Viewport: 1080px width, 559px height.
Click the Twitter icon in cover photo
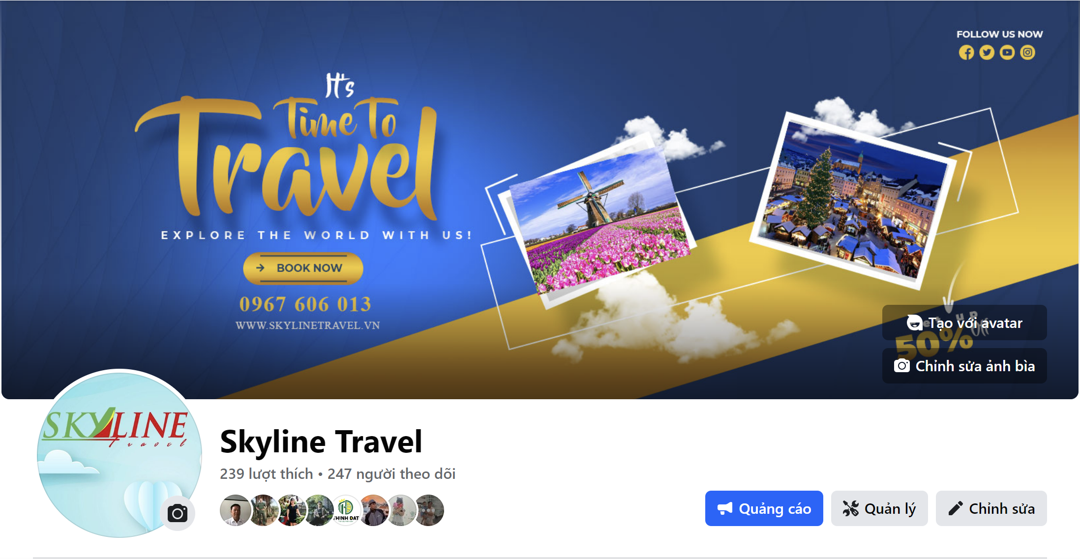987,53
